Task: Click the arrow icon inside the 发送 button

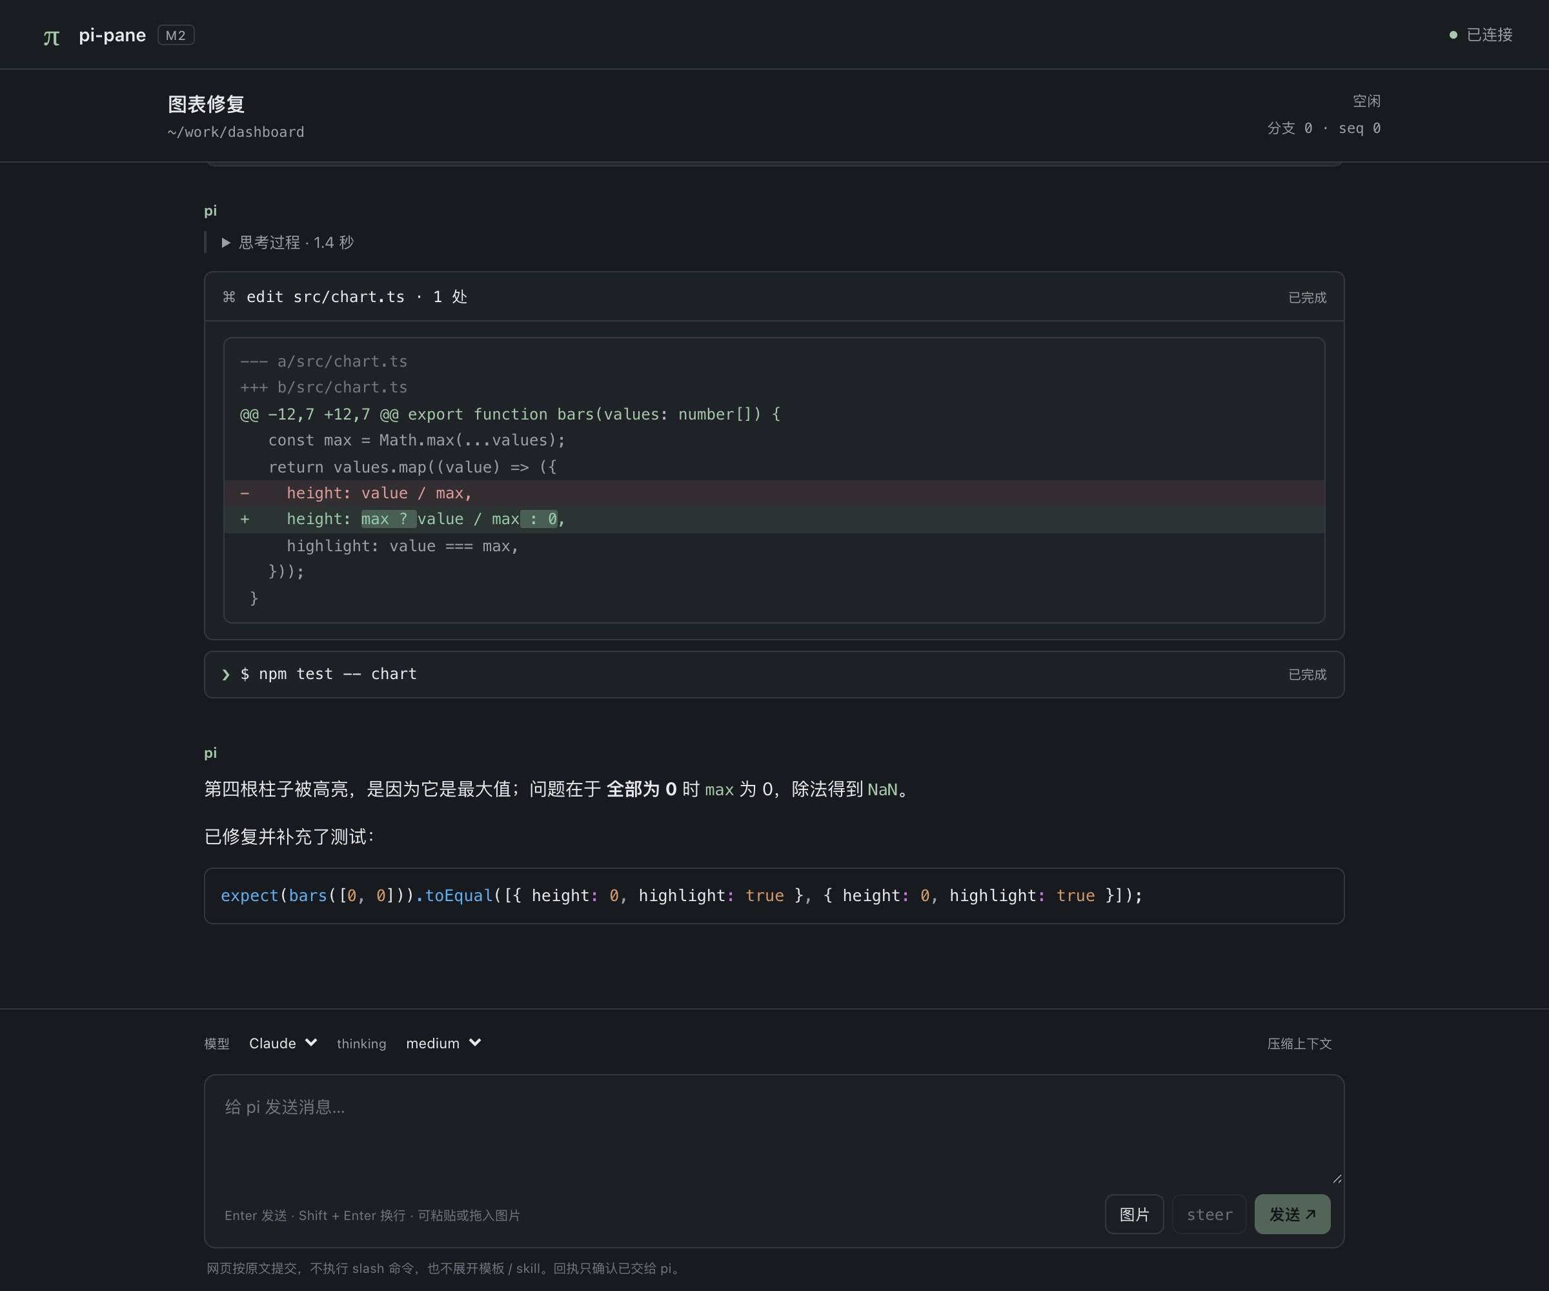Action: pos(1311,1214)
